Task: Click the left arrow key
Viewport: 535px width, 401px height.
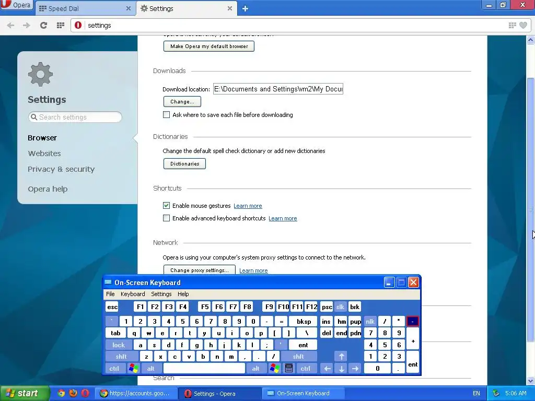Action: [327, 369]
